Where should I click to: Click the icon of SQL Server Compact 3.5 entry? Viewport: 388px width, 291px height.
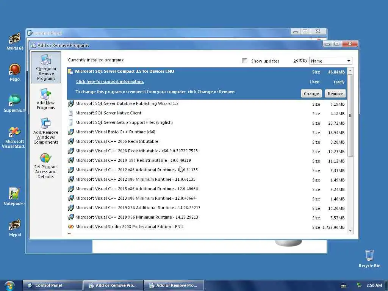71,72
